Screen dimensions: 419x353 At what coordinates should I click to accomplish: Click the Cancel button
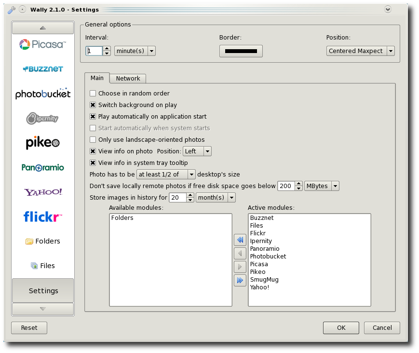pyautogui.click(x=382, y=327)
